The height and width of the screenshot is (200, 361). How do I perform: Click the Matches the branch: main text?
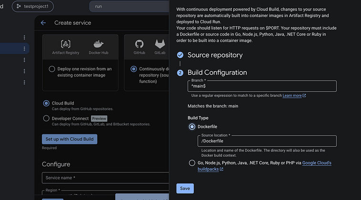click(213, 106)
